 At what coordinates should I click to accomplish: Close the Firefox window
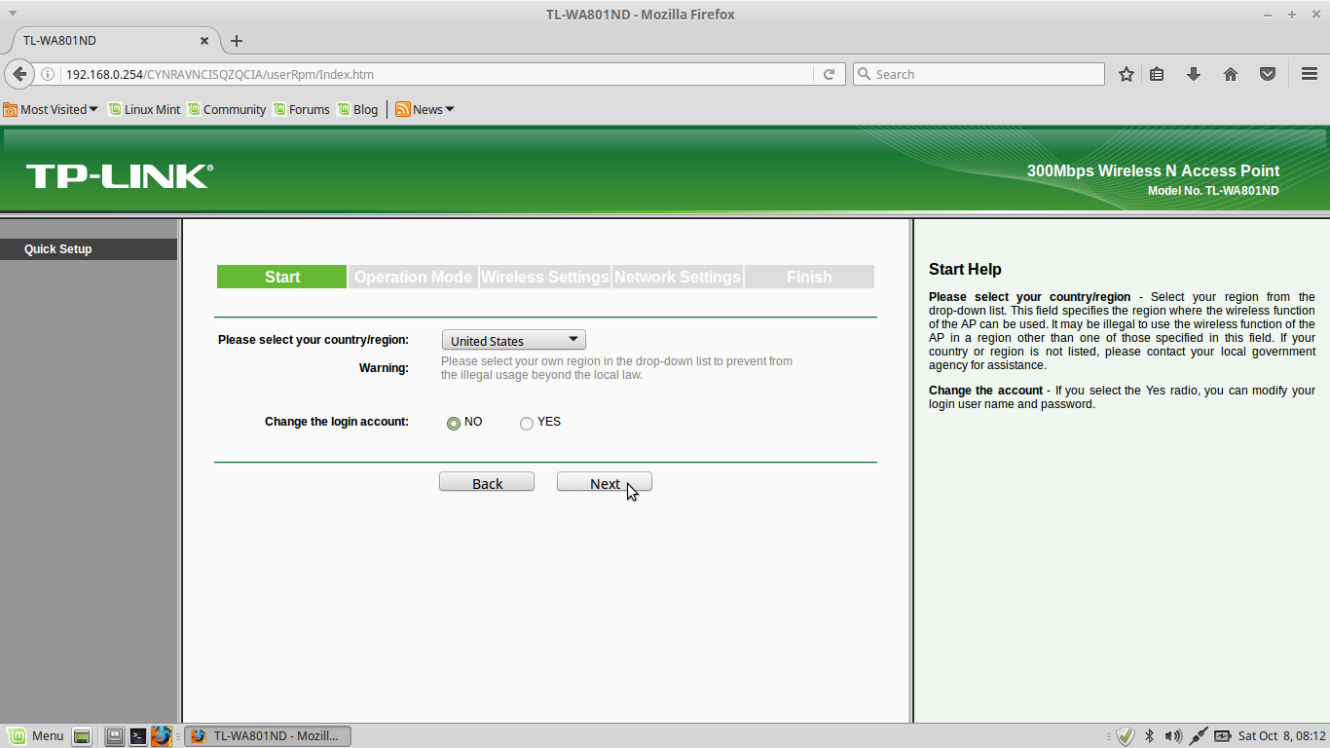pyautogui.click(x=1315, y=14)
